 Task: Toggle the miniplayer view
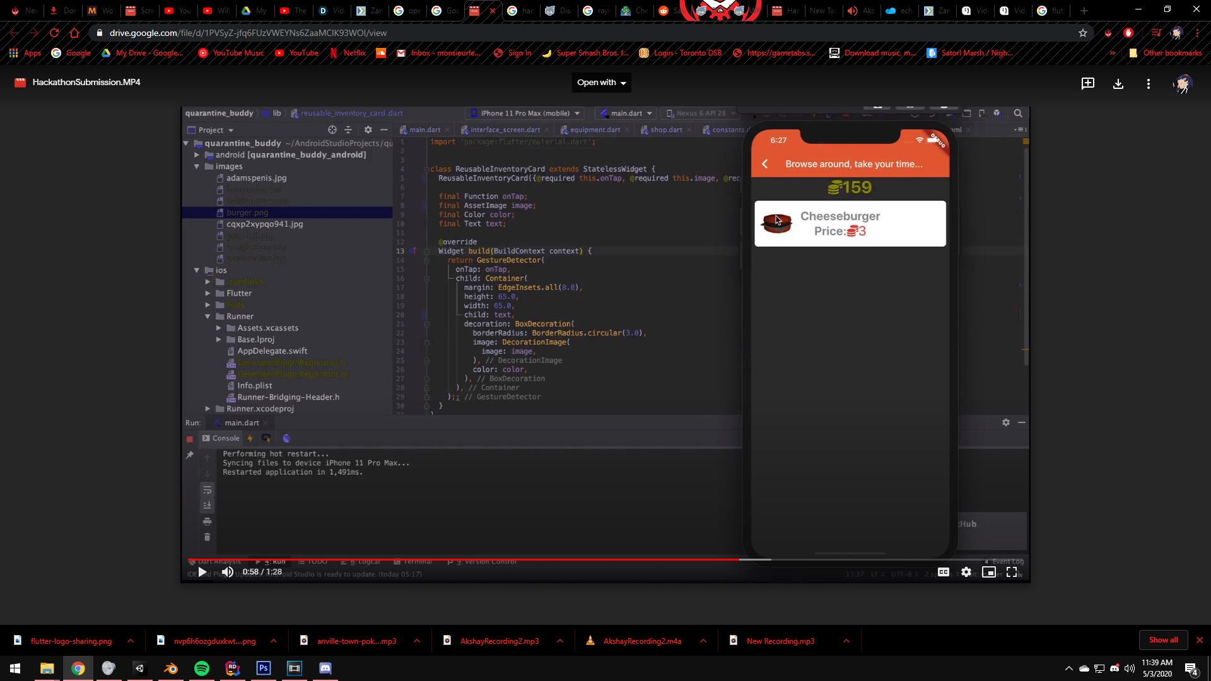tap(989, 572)
